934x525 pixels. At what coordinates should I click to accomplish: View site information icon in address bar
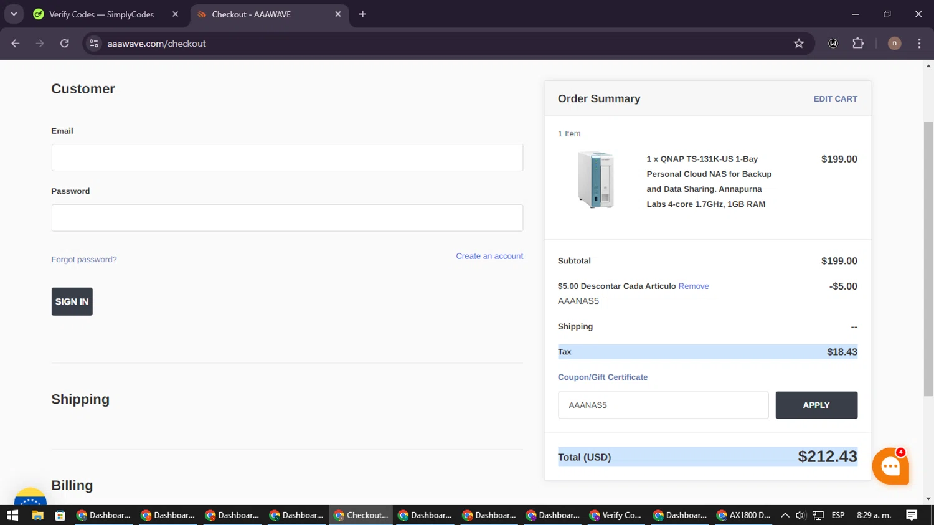94,44
